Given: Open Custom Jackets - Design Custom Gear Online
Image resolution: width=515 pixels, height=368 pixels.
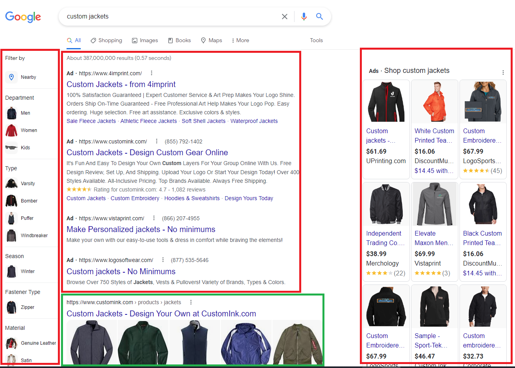Looking at the screenshot, I should (x=147, y=152).
